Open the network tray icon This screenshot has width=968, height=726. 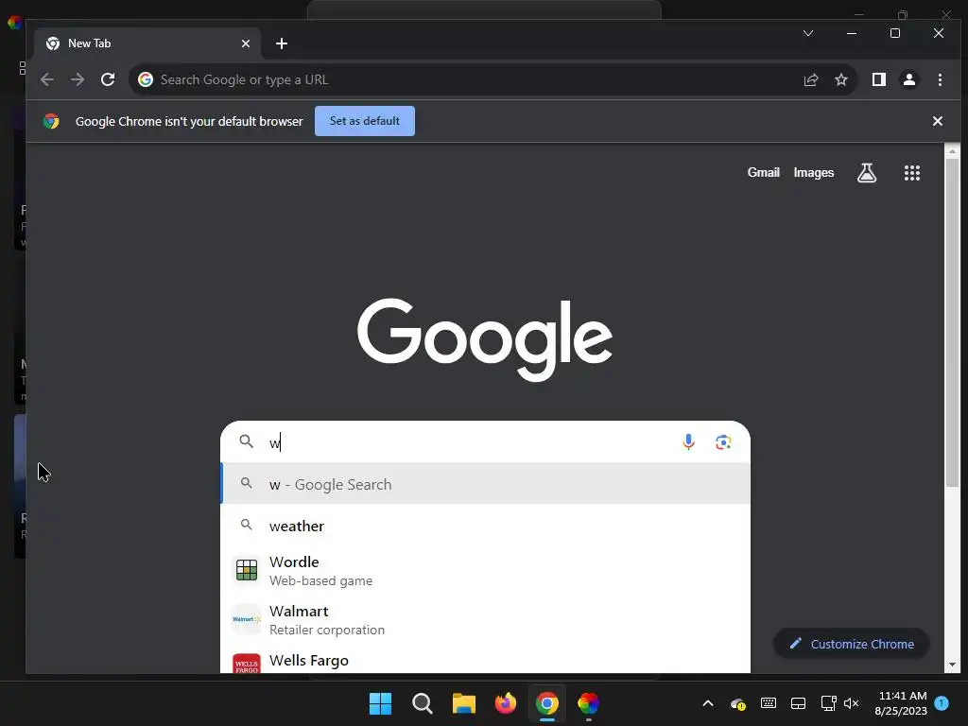coord(828,703)
